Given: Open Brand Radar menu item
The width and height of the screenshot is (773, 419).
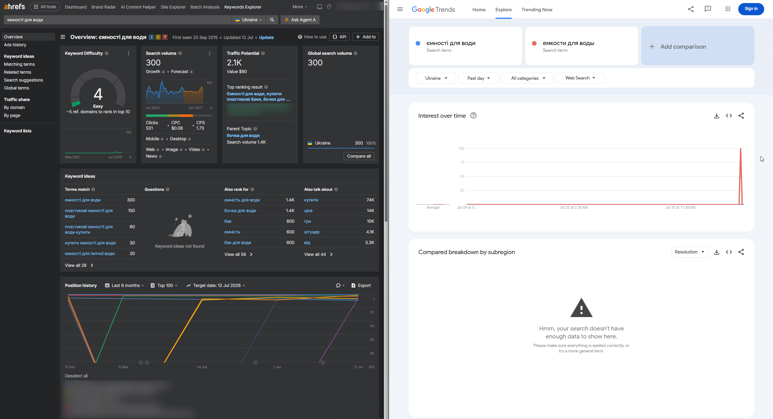Looking at the screenshot, I should [104, 7].
